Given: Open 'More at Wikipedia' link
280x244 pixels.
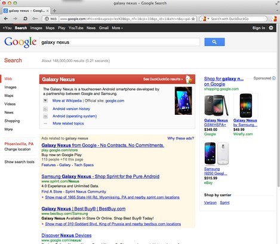Looking at the screenshot, I should click(x=67, y=100).
